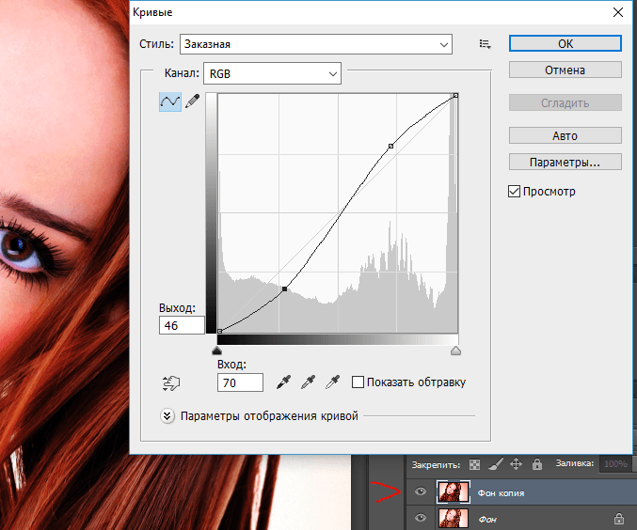Expand Параметры отображения кривой section
This screenshot has width=637, height=530.
pyautogui.click(x=167, y=416)
